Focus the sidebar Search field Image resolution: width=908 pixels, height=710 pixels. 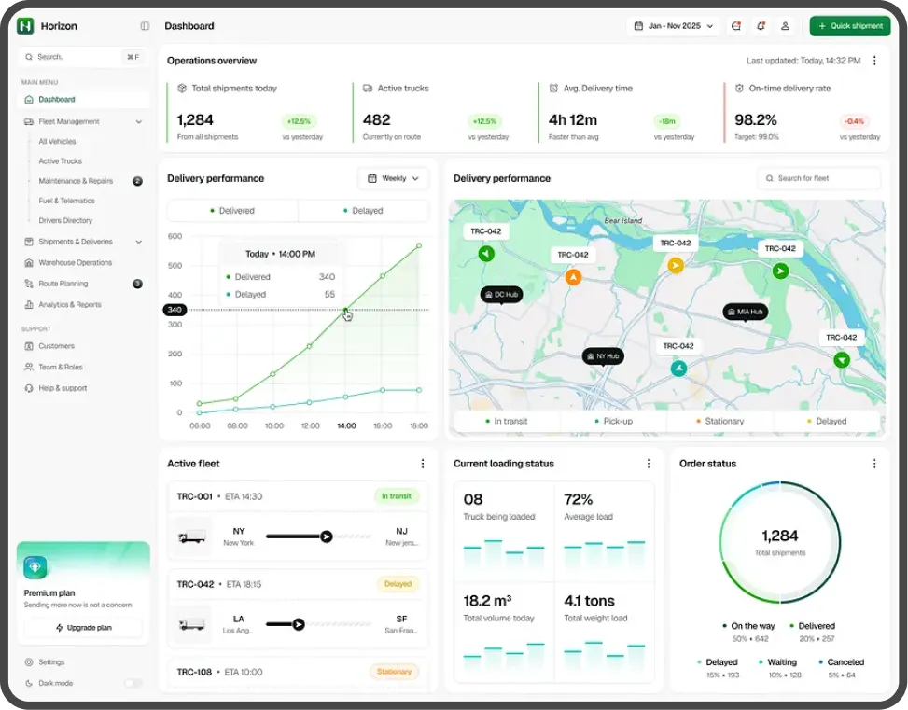tap(82, 57)
